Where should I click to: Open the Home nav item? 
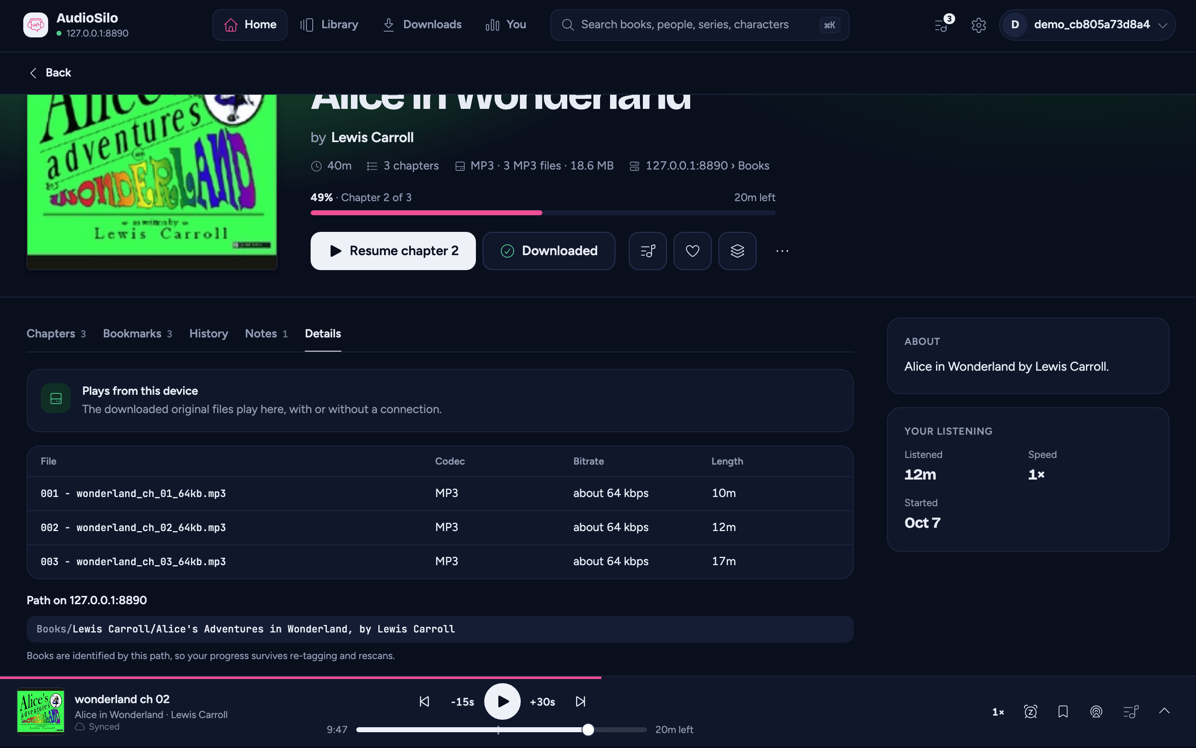[250, 25]
